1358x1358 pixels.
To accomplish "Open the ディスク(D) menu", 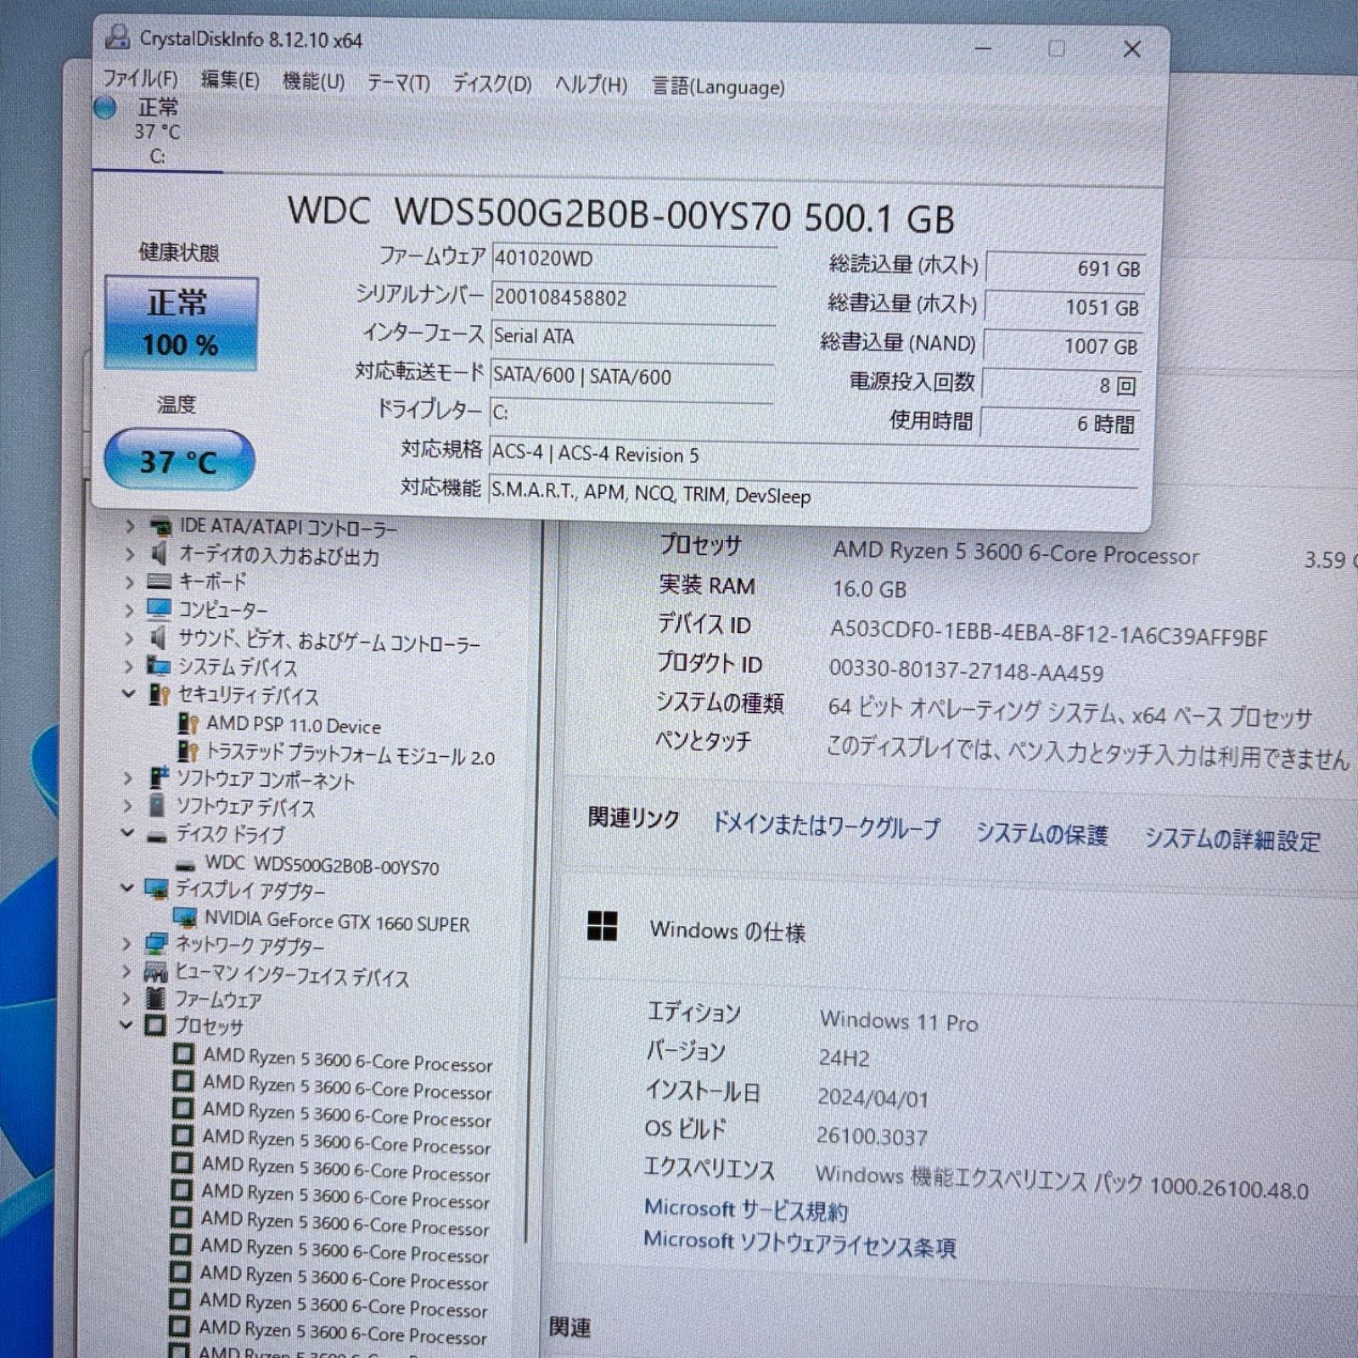I will click(x=491, y=84).
